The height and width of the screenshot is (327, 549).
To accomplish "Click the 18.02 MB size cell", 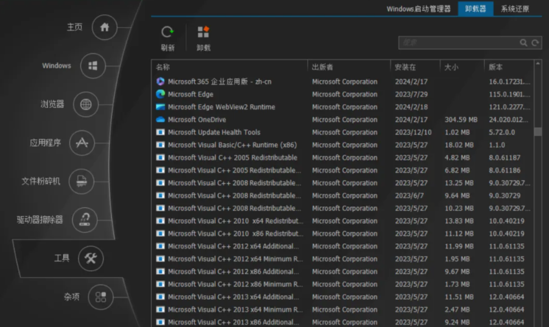I will tap(459, 145).
